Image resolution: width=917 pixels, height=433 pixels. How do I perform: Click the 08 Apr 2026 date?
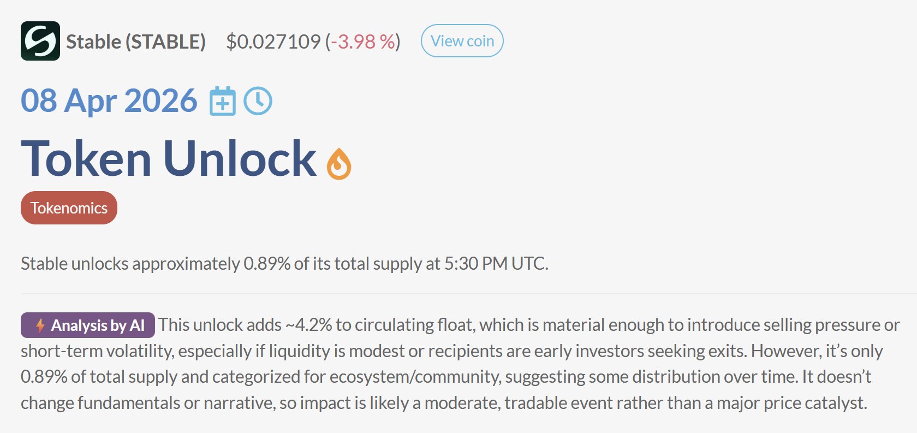click(109, 101)
